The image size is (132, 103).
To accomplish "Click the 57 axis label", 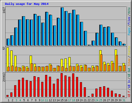I will click(4, 48).
